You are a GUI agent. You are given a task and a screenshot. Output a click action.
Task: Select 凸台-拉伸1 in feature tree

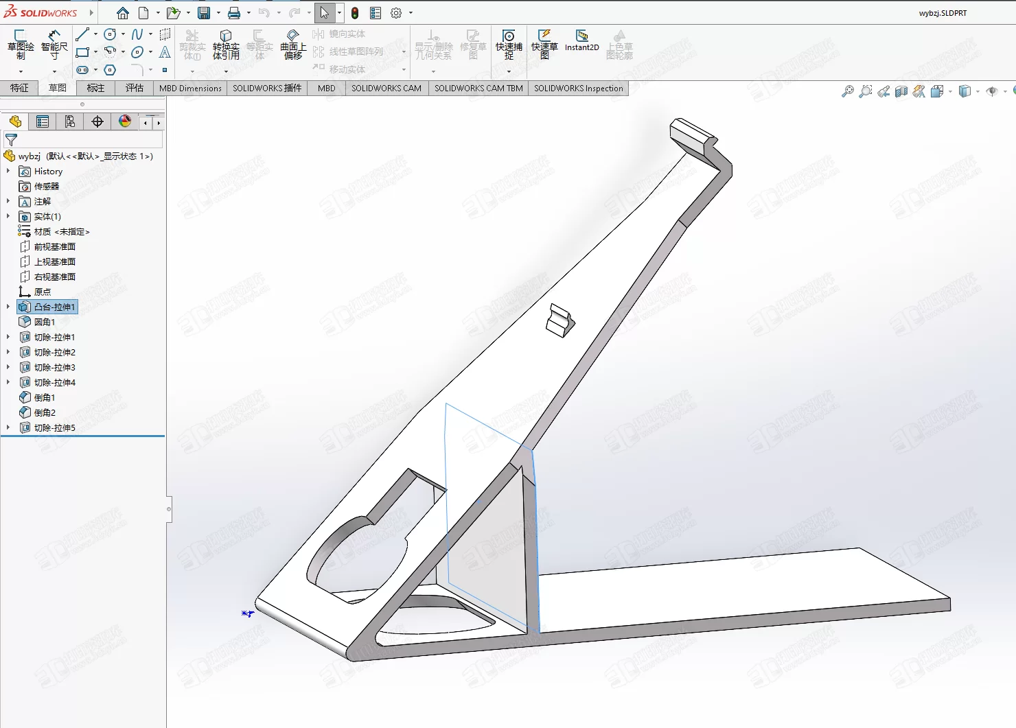(x=47, y=307)
